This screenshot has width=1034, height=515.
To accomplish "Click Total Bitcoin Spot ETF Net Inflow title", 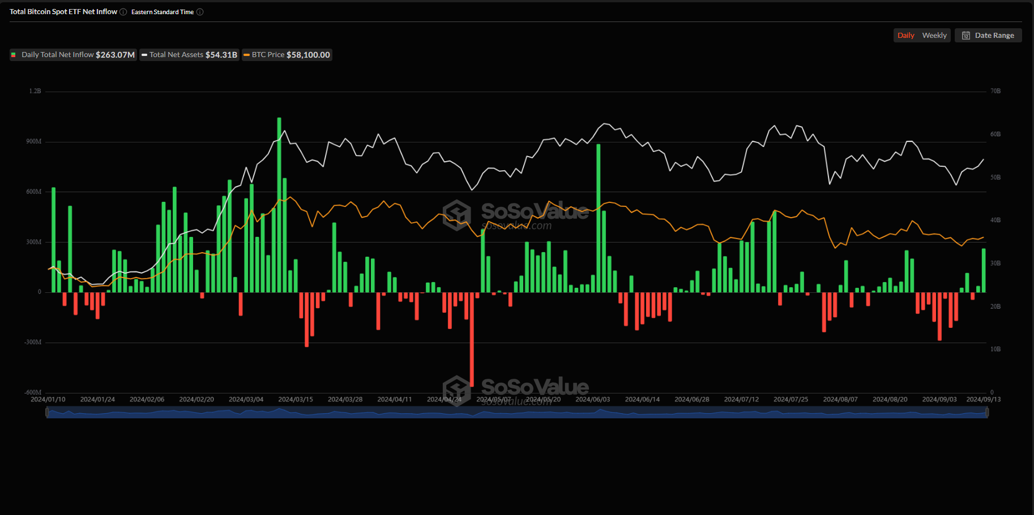I will [x=63, y=12].
